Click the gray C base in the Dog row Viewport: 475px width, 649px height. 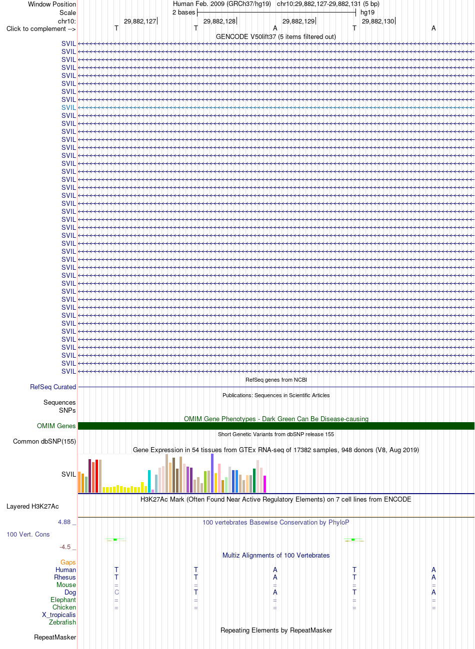click(116, 592)
